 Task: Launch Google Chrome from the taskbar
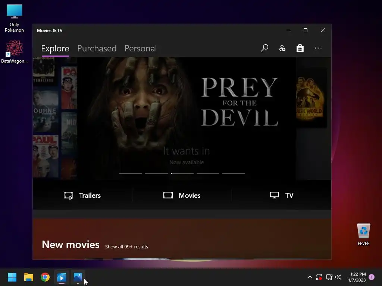[x=45, y=277]
